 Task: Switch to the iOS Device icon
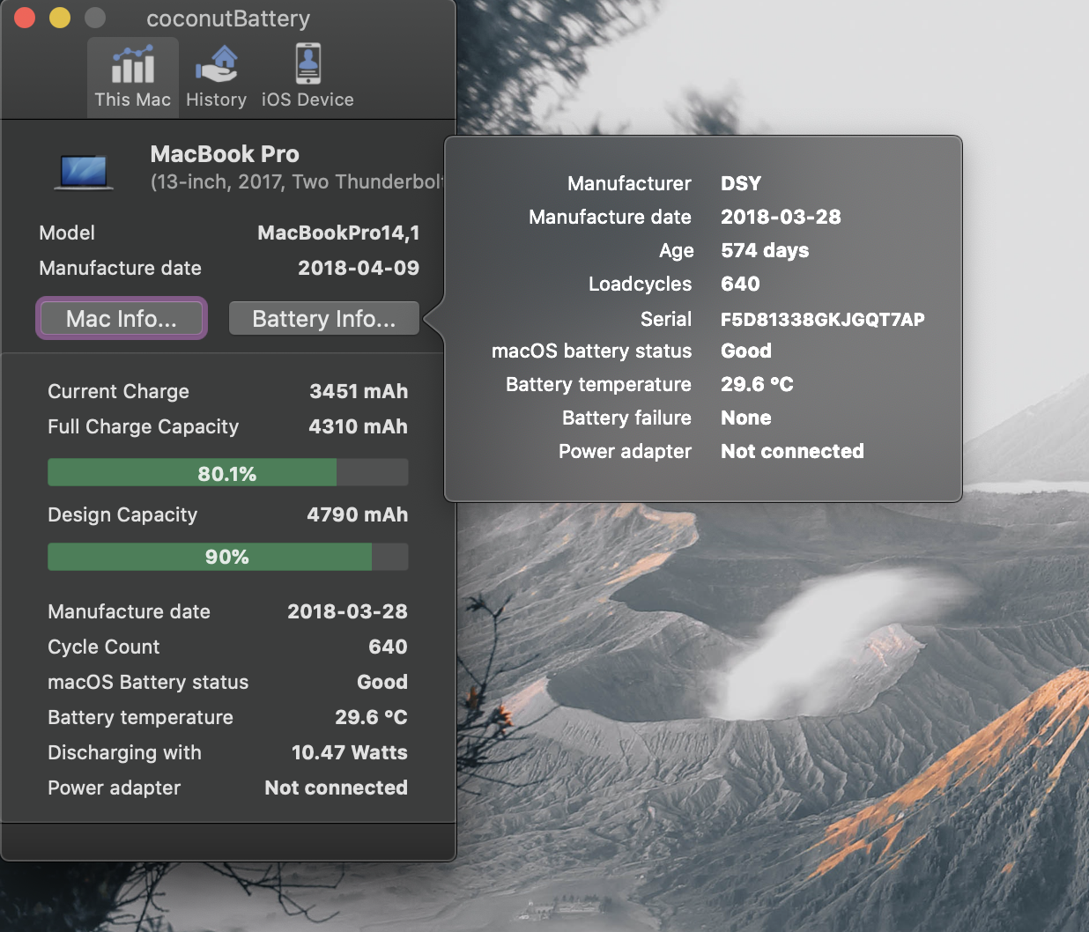[307, 77]
